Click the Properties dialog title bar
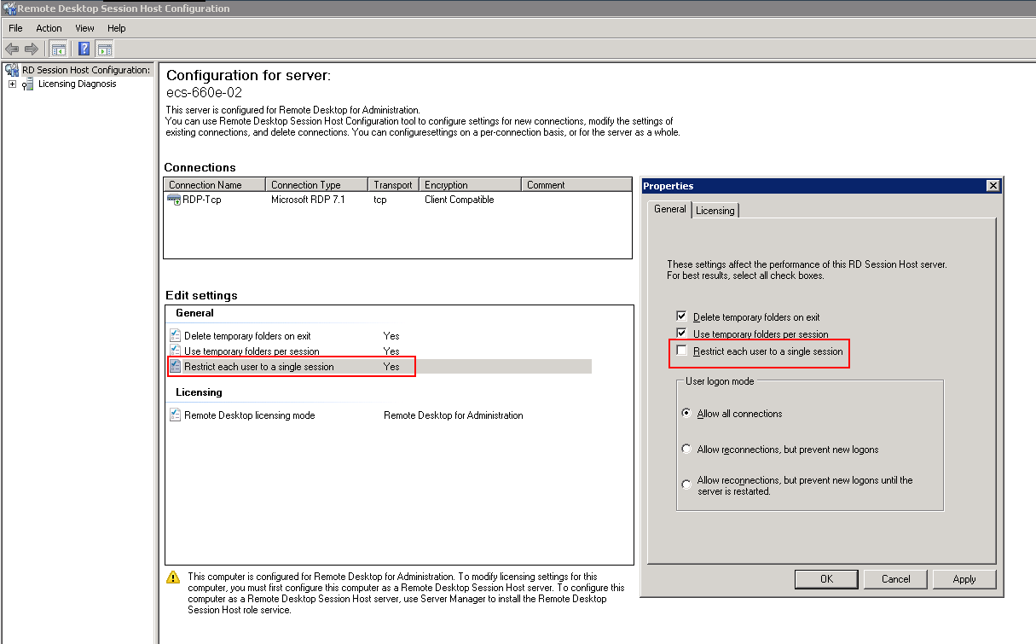The image size is (1036, 644). (x=822, y=186)
